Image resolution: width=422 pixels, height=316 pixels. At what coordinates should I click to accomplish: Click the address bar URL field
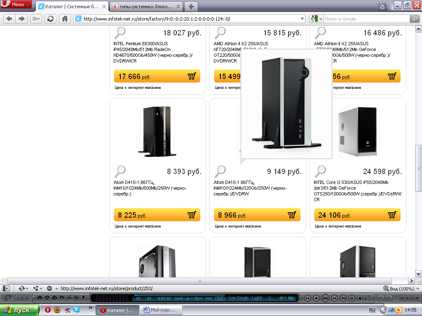click(x=188, y=19)
